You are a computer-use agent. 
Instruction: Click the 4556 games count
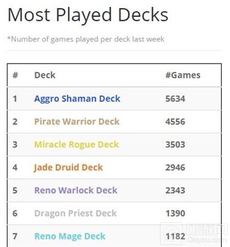tap(175, 122)
